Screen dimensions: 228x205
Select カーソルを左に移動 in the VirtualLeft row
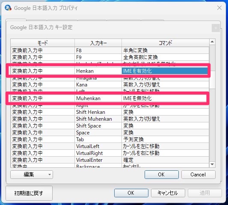coord(165,146)
